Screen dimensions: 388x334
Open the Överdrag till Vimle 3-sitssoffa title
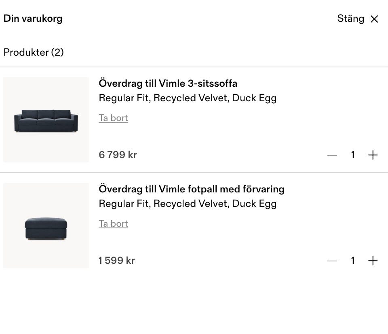tap(168, 83)
